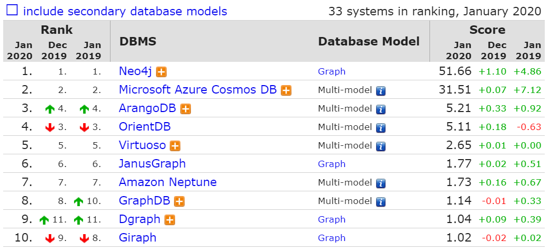Screen dimensions: 549x250
Task: Open the OrientDB system page
Action: click(x=144, y=127)
